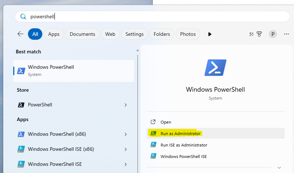The image size is (294, 173).
Task: Expand Windows PowerShell ISE (x86) chevron
Action: pos(125,149)
